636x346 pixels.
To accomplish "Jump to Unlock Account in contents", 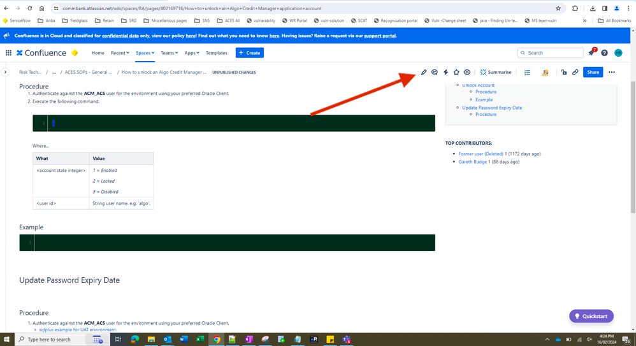I will pyautogui.click(x=478, y=85).
